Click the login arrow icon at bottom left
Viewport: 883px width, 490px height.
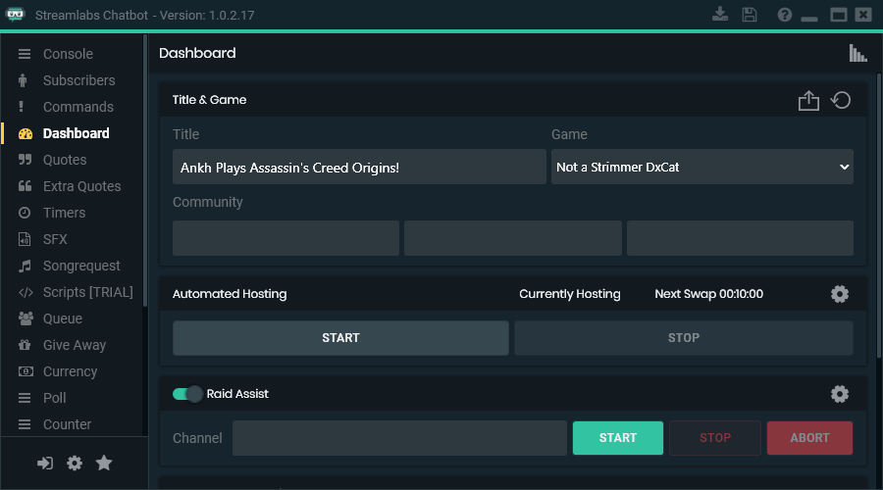click(45, 464)
